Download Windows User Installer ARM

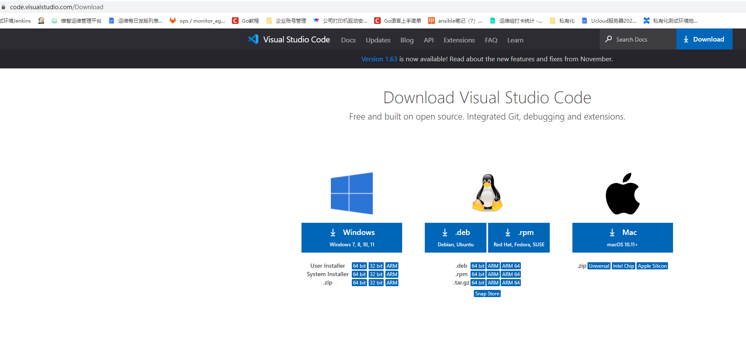coord(392,266)
